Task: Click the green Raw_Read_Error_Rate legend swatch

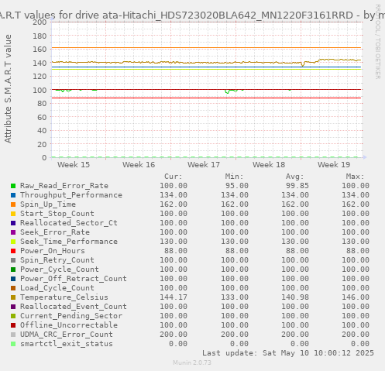Action: coord(13,186)
